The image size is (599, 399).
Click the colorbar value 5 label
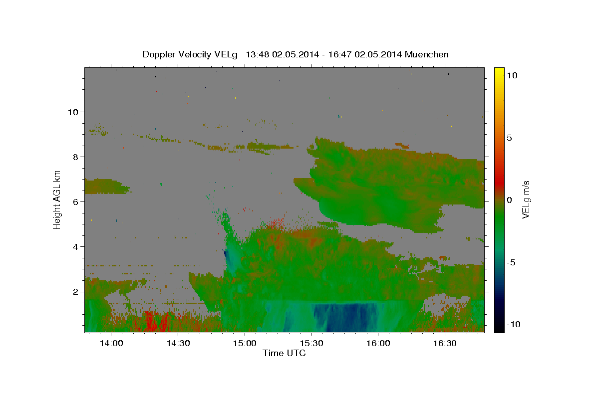[x=510, y=138]
